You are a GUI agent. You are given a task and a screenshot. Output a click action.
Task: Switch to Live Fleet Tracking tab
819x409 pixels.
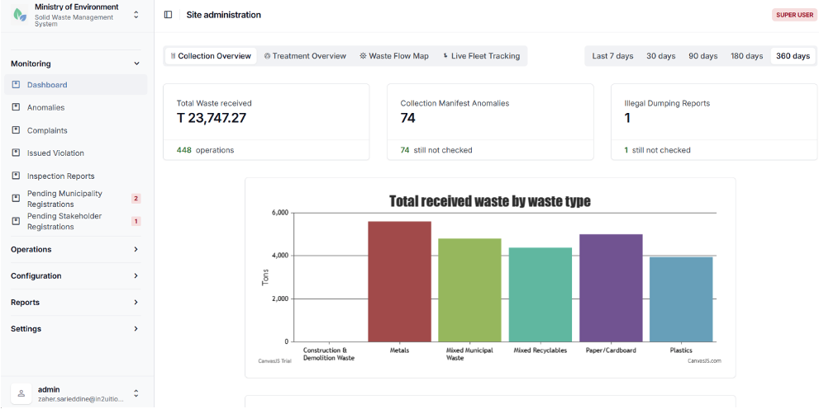click(481, 56)
